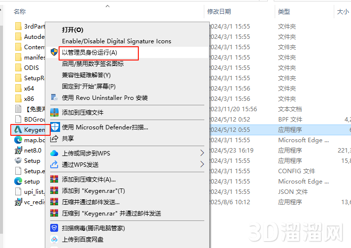Viewport: 351px width, 248px height.
Task: Click the Microsoft Defender shield icon
Action: (55, 127)
